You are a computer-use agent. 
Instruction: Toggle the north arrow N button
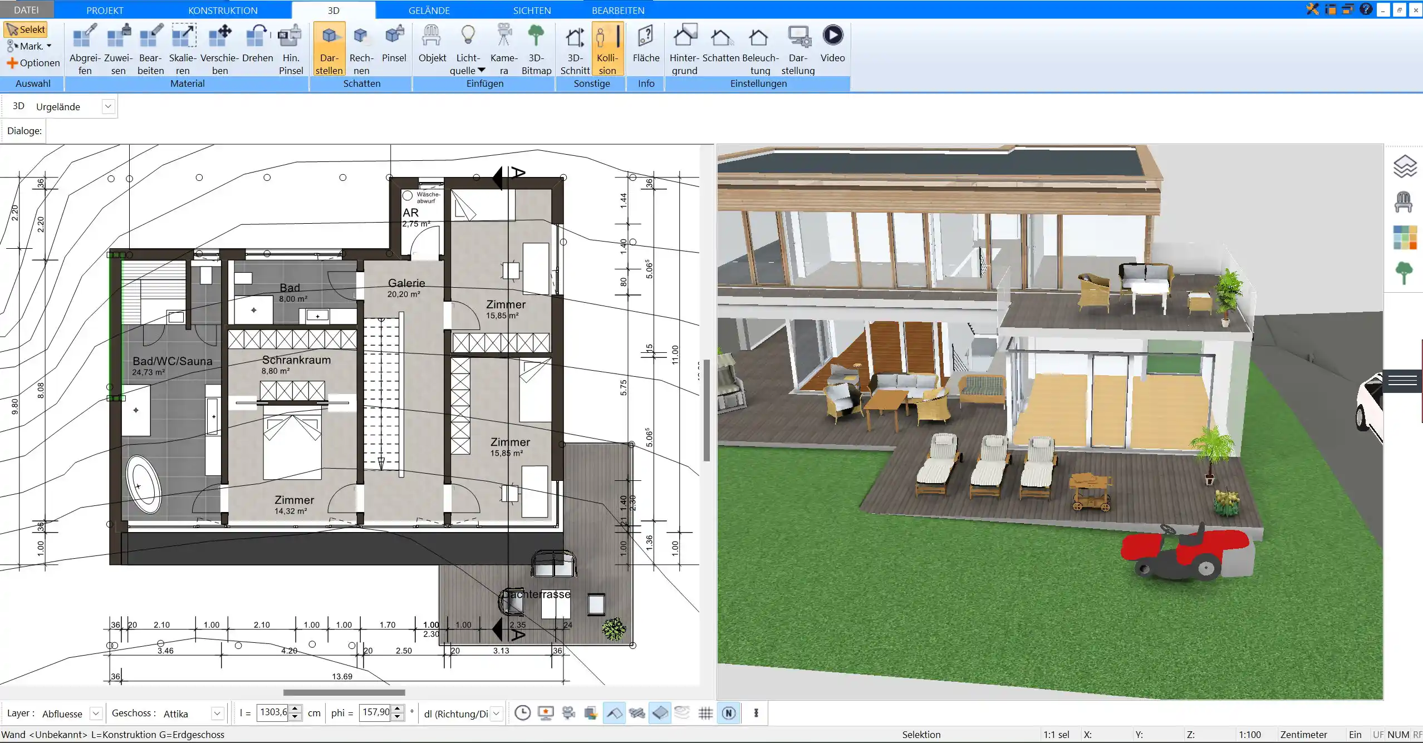point(729,713)
